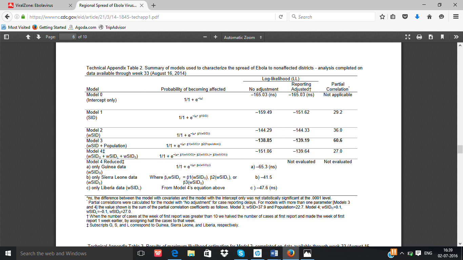
Task: Click the table cell reading −151.62
Action: pos(301,112)
